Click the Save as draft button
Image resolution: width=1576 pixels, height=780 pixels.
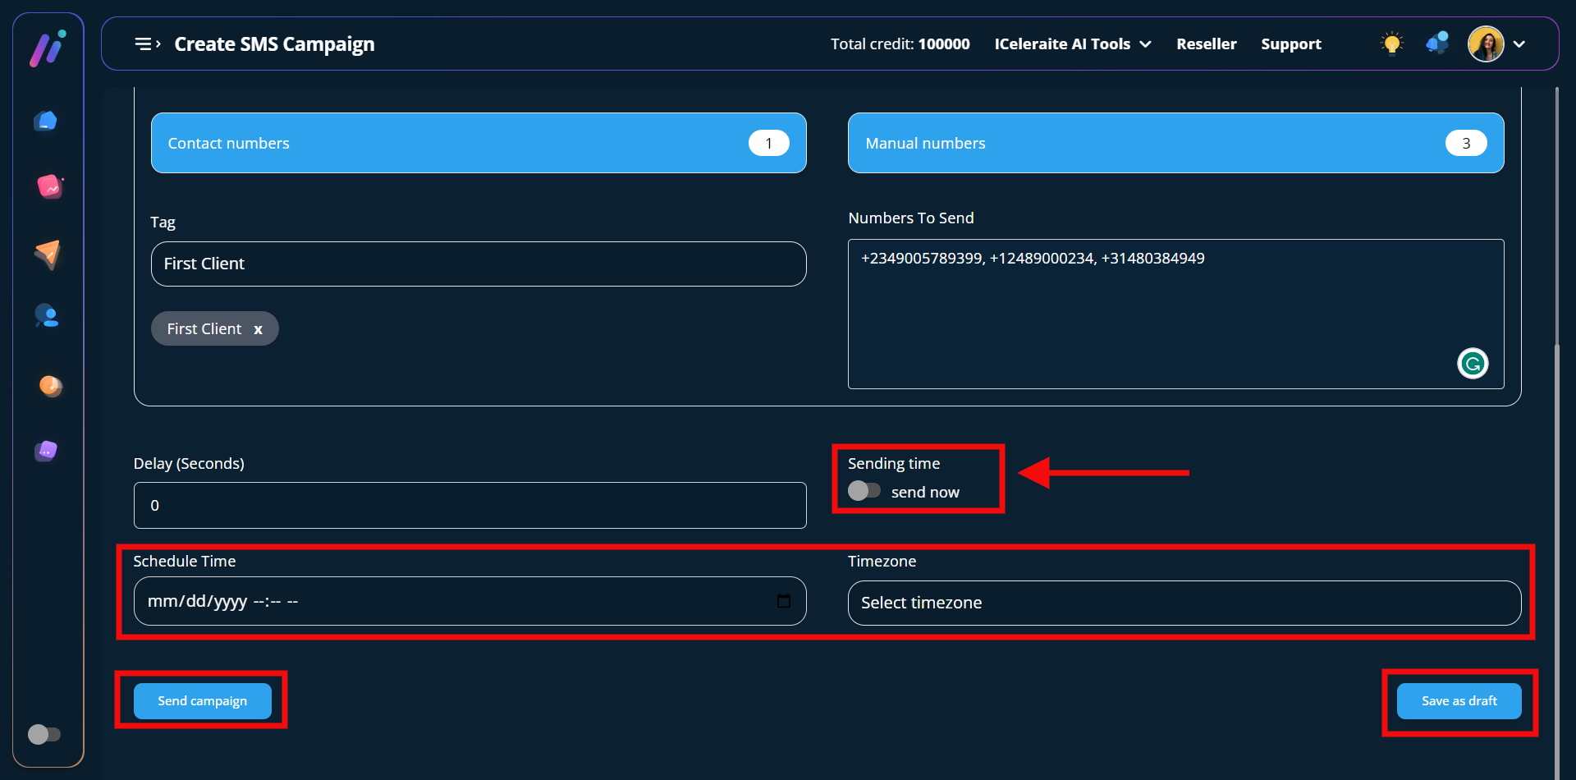coord(1459,701)
